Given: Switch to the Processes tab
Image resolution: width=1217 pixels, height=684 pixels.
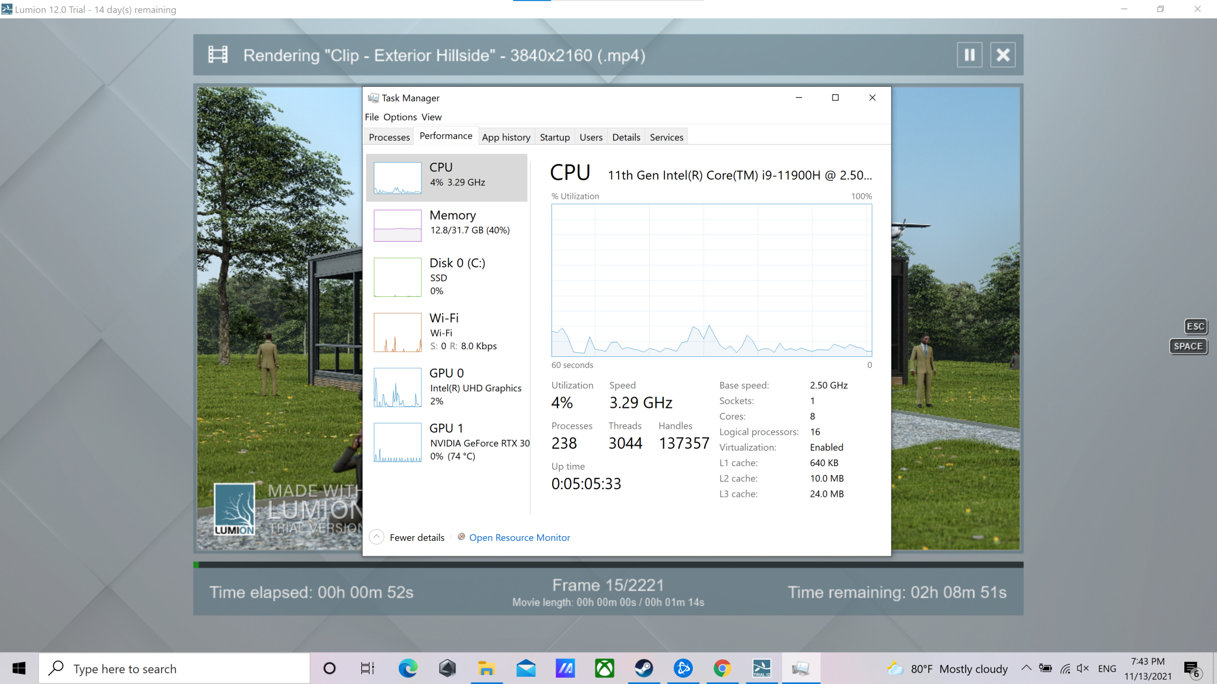Looking at the screenshot, I should pyautogui.click(x=389, y=137).
